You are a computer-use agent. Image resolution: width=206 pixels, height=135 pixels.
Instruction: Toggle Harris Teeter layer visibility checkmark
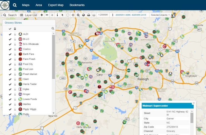10,84
